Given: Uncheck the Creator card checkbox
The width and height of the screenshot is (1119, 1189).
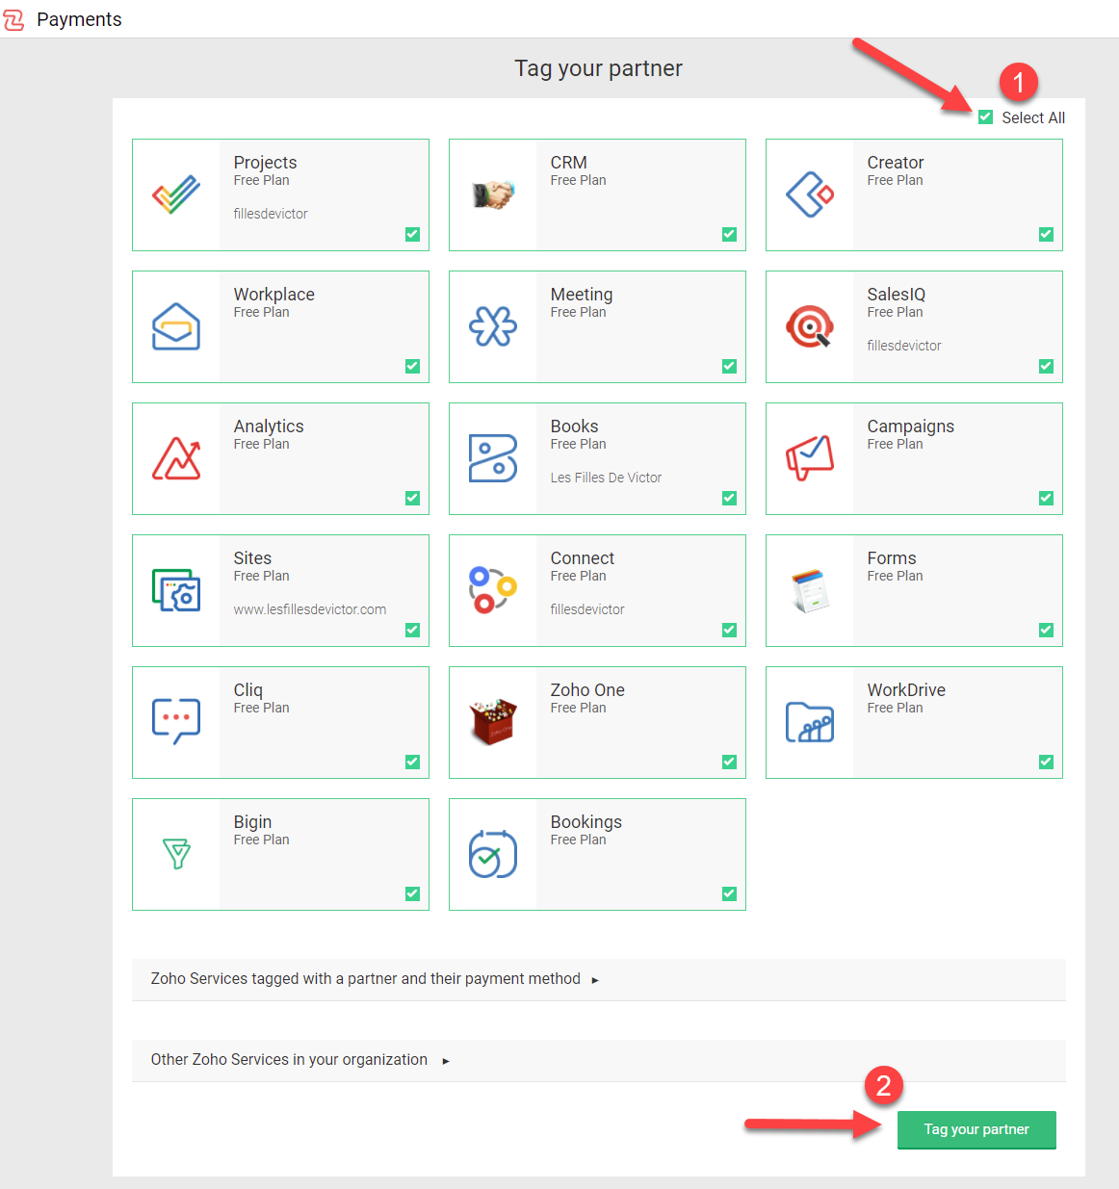Looking at the screenshot, I should (x=1046, y=234).
